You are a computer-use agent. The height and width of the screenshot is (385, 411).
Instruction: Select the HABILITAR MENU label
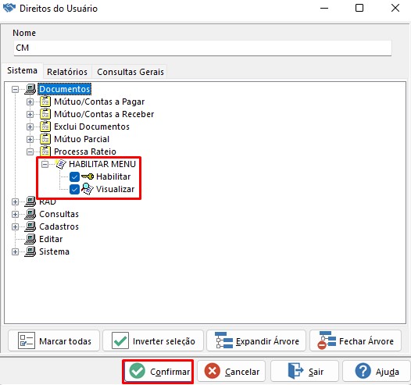pos(102,164)
